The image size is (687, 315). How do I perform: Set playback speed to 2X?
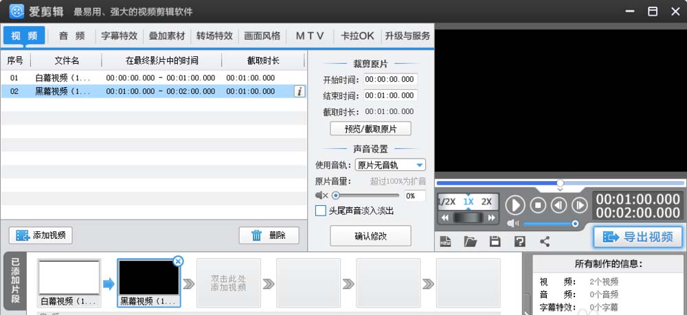486,202
